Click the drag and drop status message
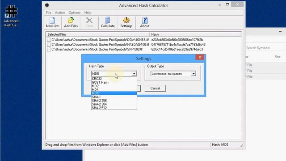This screenshot has width=286, height=161. coord(97,144)
